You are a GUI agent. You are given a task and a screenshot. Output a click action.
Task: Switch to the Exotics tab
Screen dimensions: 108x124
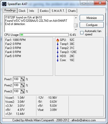pos(44,11)
